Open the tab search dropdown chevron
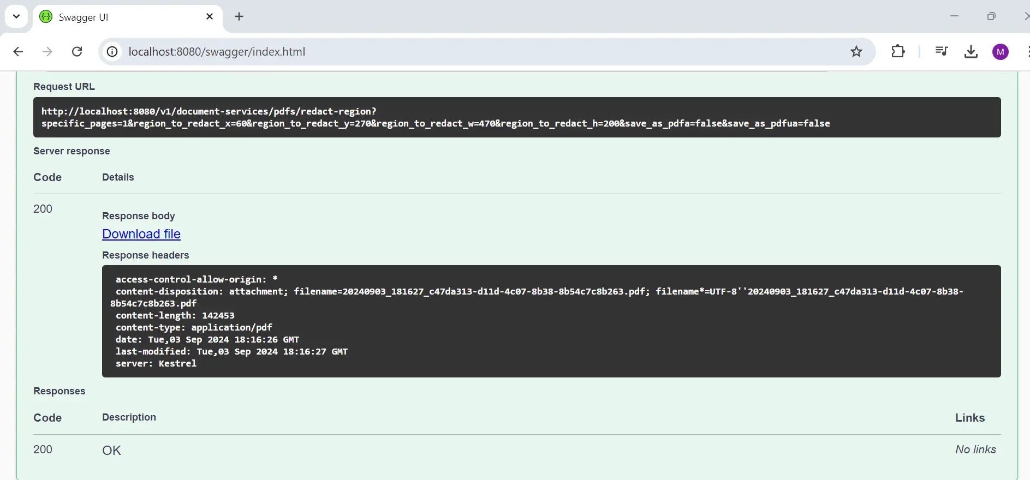This screenshot has height=480, width=1030. pos(16,16)
